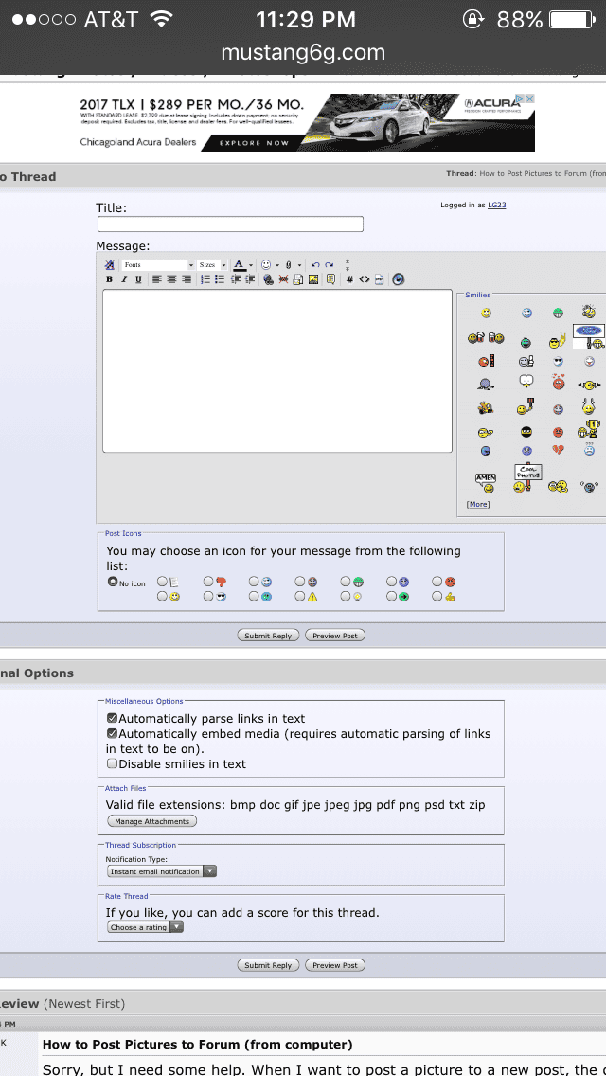Image resolution: width=606 pixels, height=1076 pixels.
Task: Select the red angry face post icon
Action: point(437,582)
